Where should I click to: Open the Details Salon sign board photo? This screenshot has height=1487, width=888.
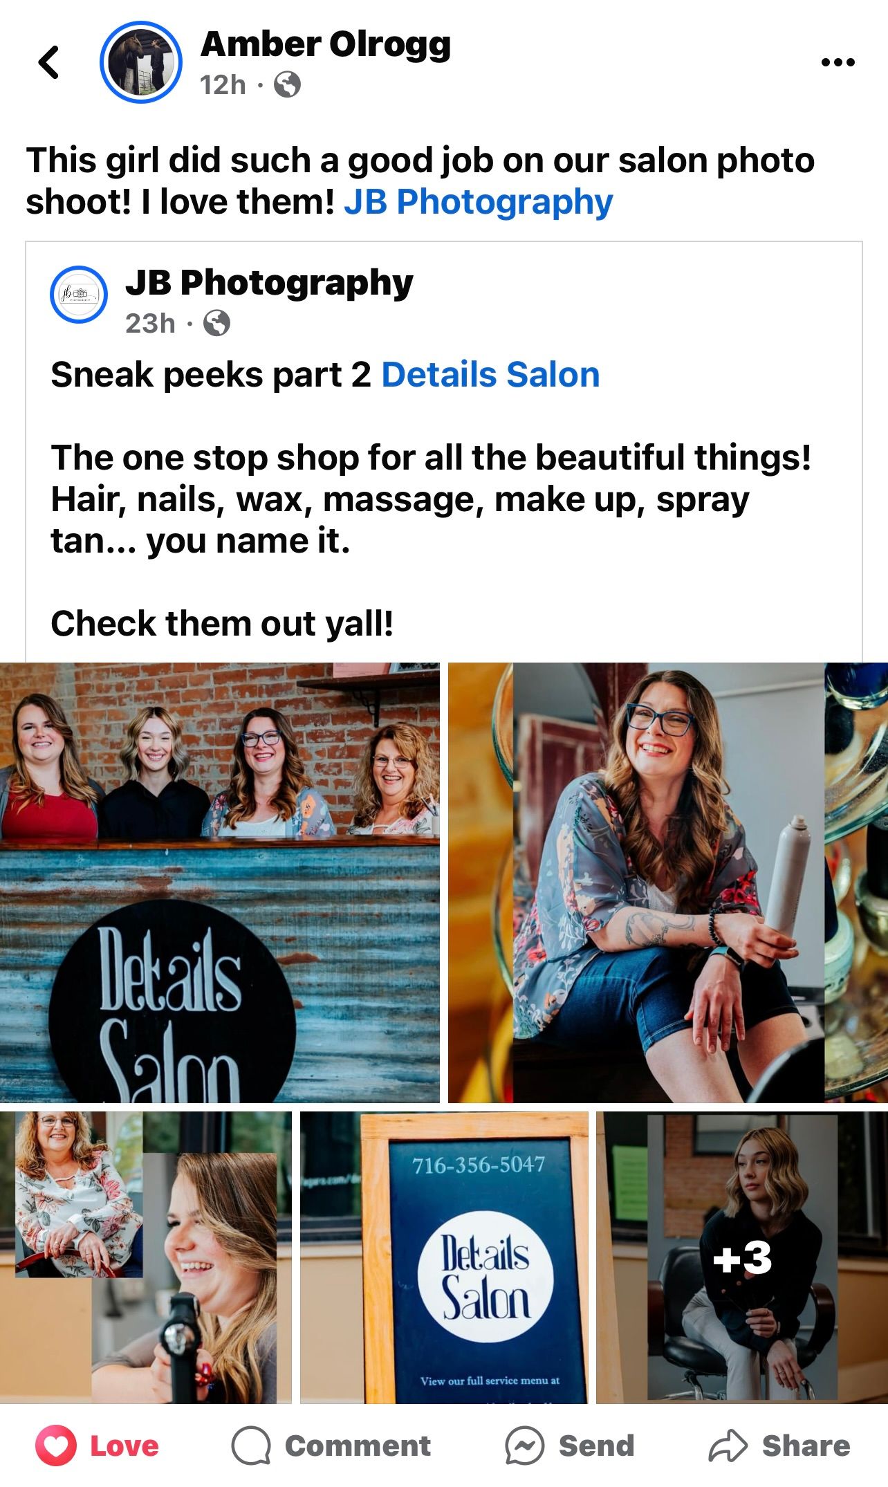[444, 1257]
